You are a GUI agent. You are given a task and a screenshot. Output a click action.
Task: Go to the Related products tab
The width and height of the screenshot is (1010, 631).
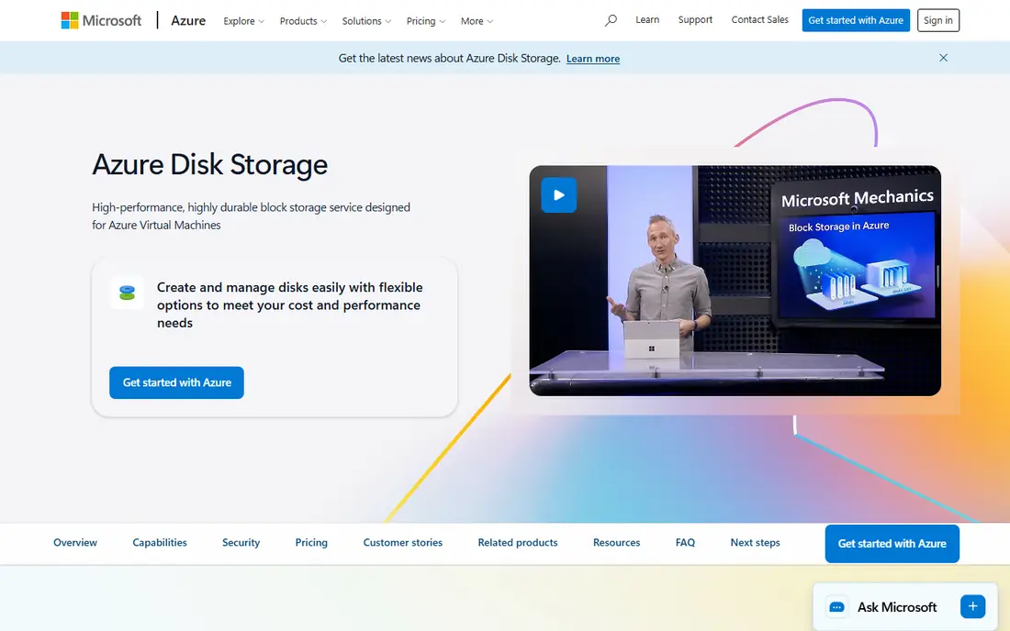click(x=518, y=543)
